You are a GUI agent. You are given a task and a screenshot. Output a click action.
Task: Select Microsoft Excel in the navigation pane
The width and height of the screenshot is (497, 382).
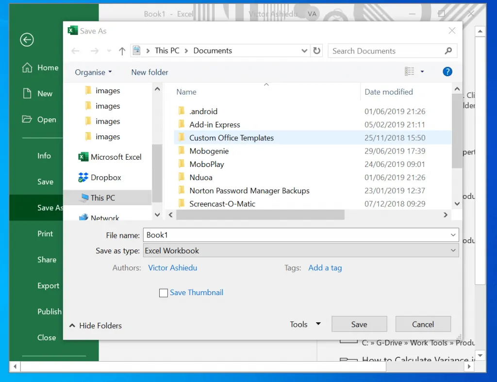coord(116,157)
